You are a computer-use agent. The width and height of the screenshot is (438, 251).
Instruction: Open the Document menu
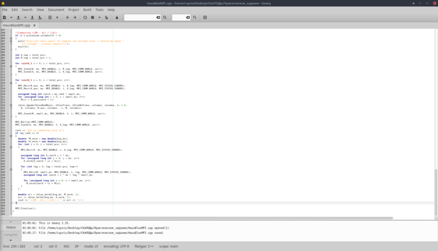pyautogui.click(x=56, y=9)
